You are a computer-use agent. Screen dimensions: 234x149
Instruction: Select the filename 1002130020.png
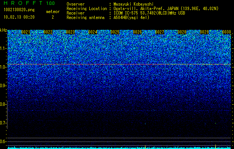click(x=19, y=10)
